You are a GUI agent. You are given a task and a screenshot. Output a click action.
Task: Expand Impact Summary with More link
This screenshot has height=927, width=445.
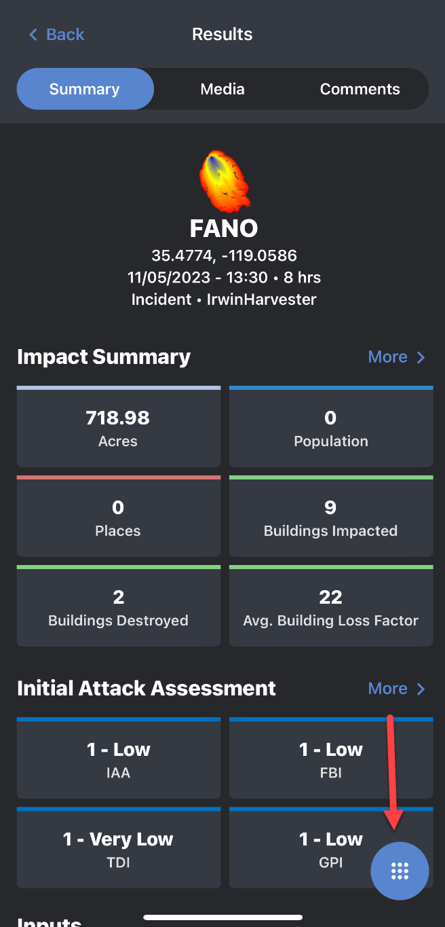[388, 357]
